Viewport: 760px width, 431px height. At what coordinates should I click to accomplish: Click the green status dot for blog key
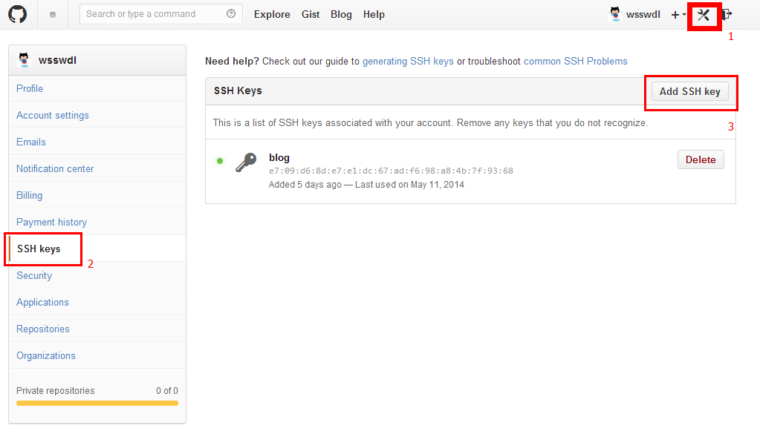click(220, 161)
